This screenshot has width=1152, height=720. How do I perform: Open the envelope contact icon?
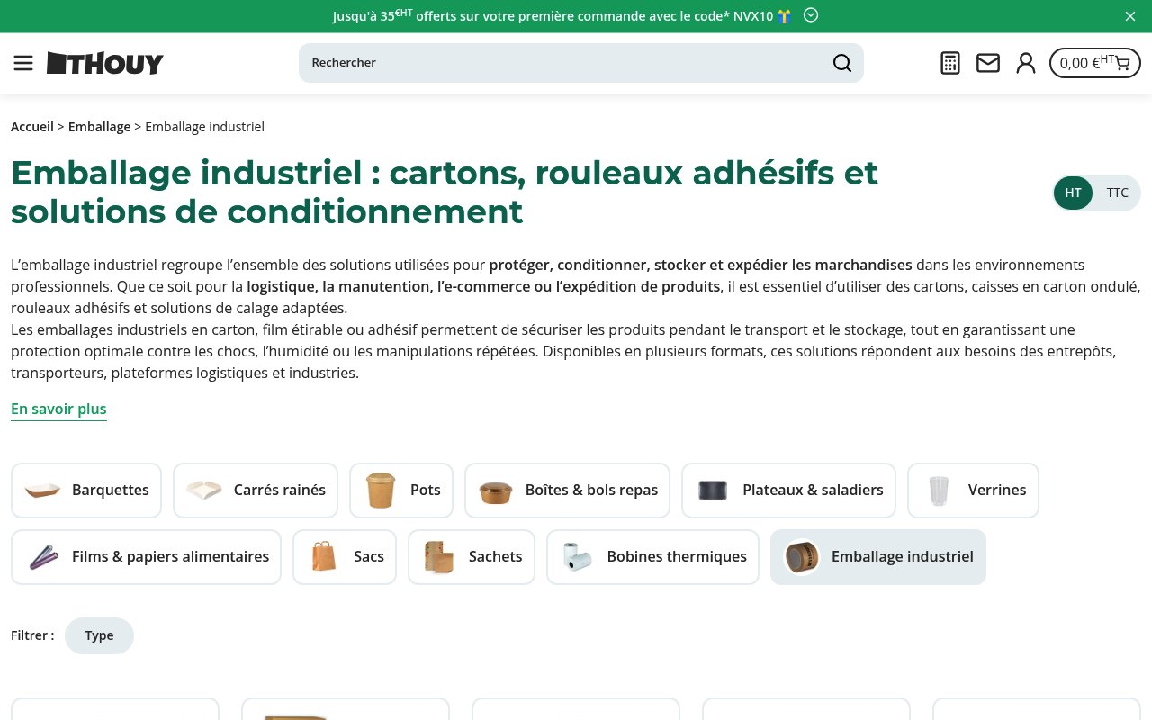click(x=988, y=63)
